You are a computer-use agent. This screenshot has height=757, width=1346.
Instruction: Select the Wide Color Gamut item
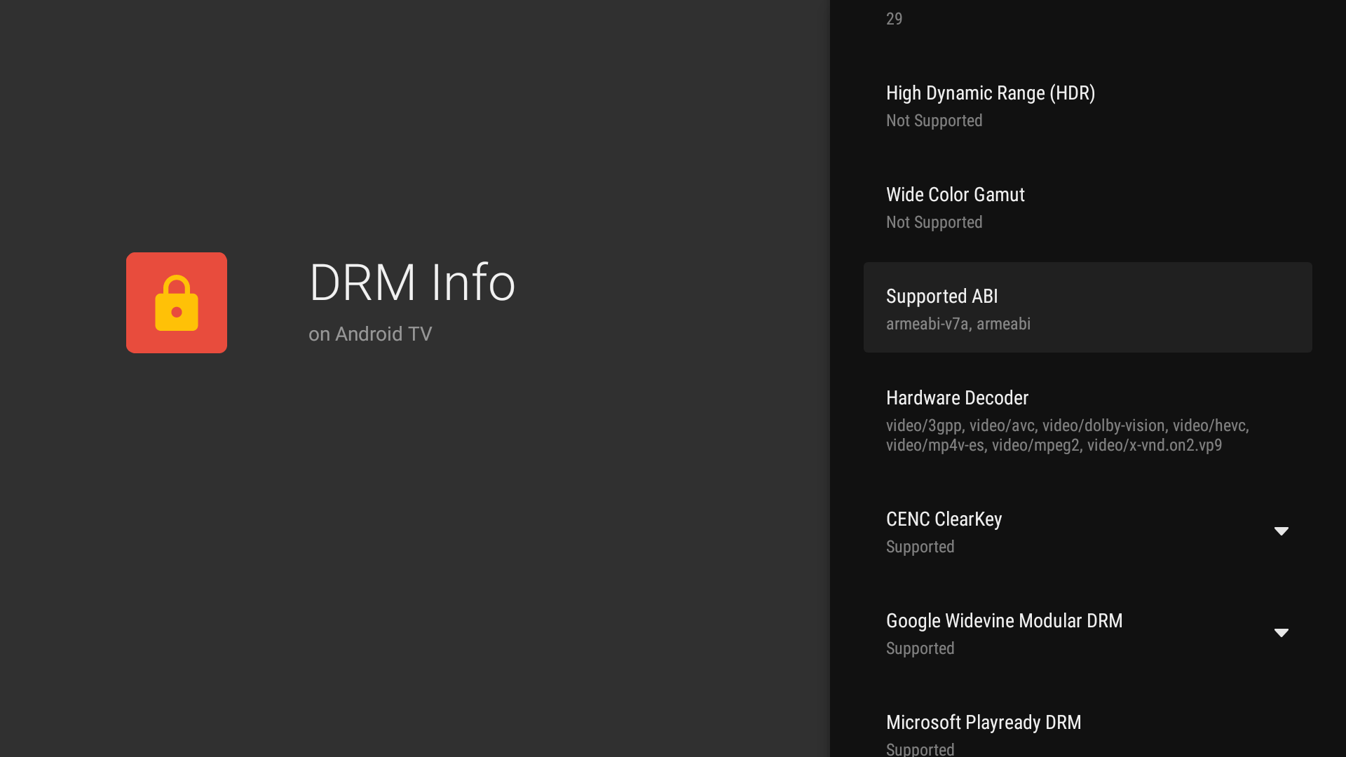coord(955,207)
